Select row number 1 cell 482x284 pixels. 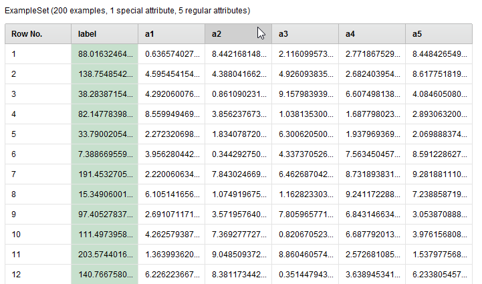[38, 54]
